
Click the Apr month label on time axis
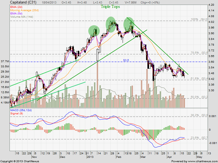click(x=169, y=157)
